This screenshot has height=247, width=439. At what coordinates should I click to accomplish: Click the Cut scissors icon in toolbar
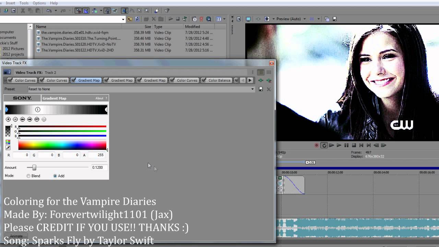coord(23,11)
